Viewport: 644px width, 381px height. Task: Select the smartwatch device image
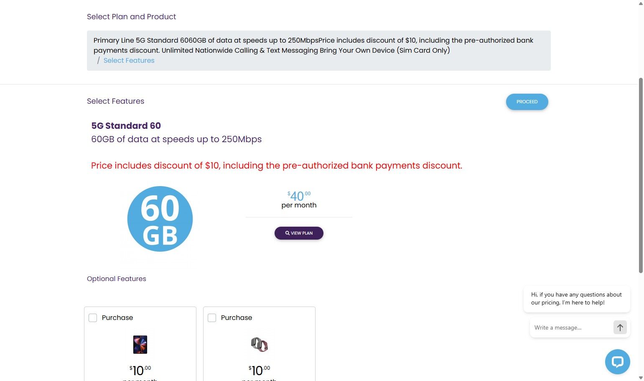[x=259, y=345]
